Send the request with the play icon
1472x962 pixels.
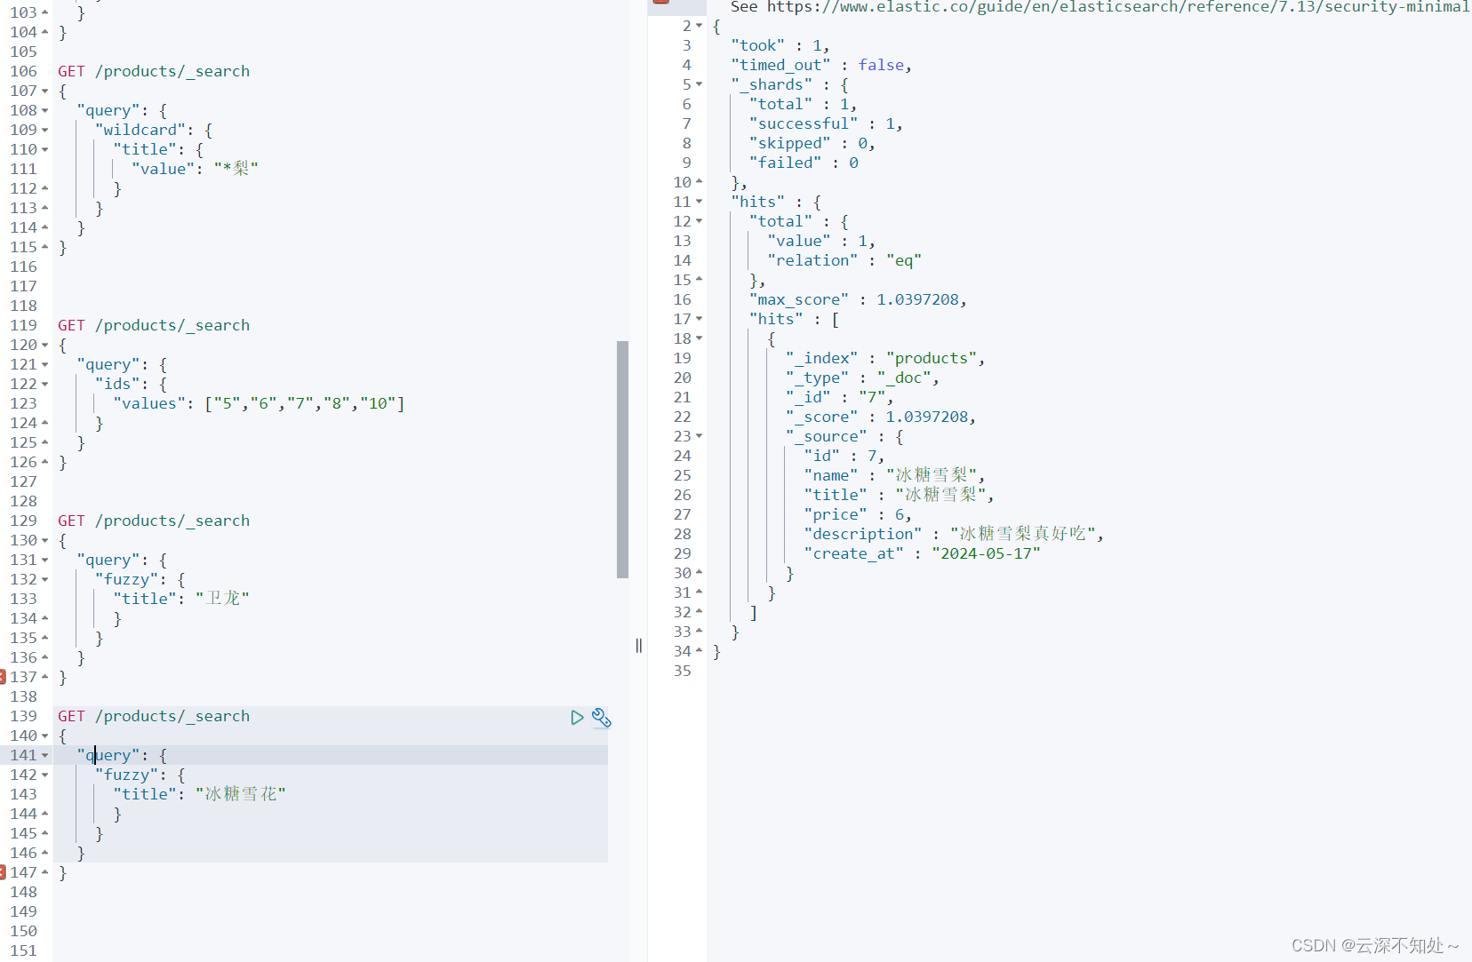pos(577,717)
